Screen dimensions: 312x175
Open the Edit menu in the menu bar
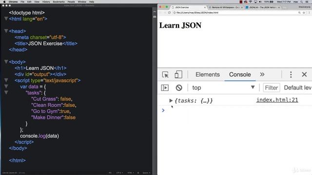(29, 2)
